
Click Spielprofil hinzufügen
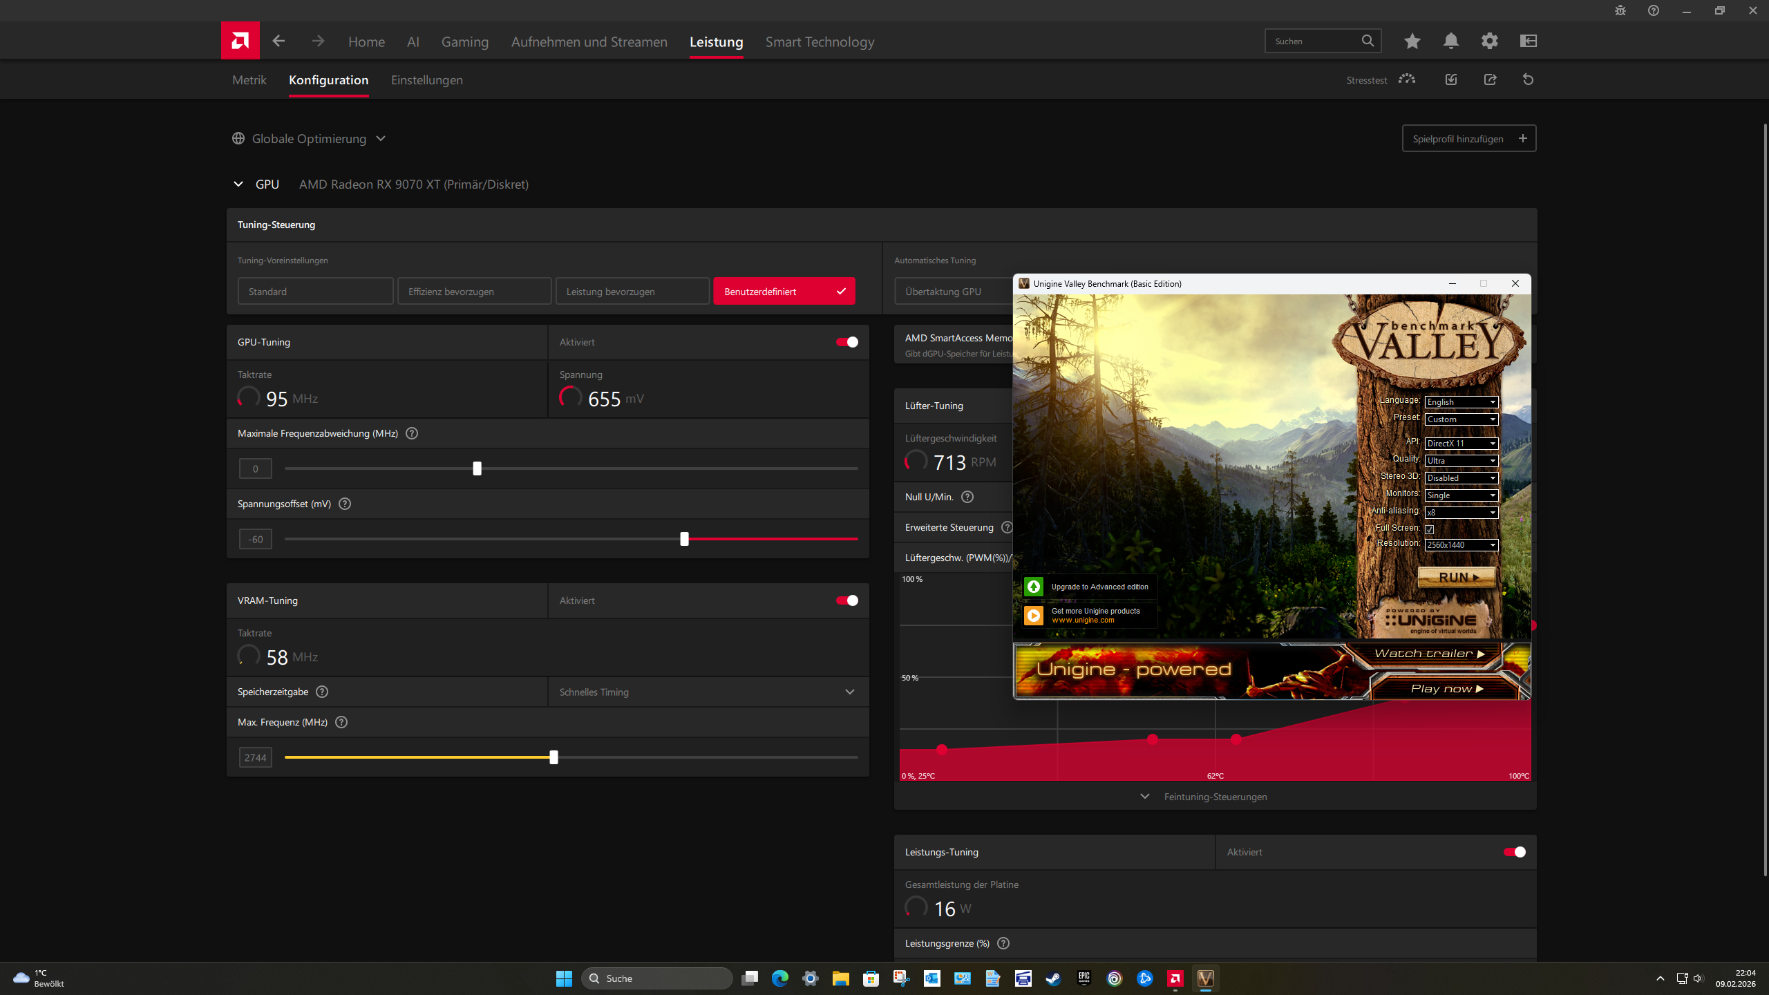click(x=1469, y=138)
